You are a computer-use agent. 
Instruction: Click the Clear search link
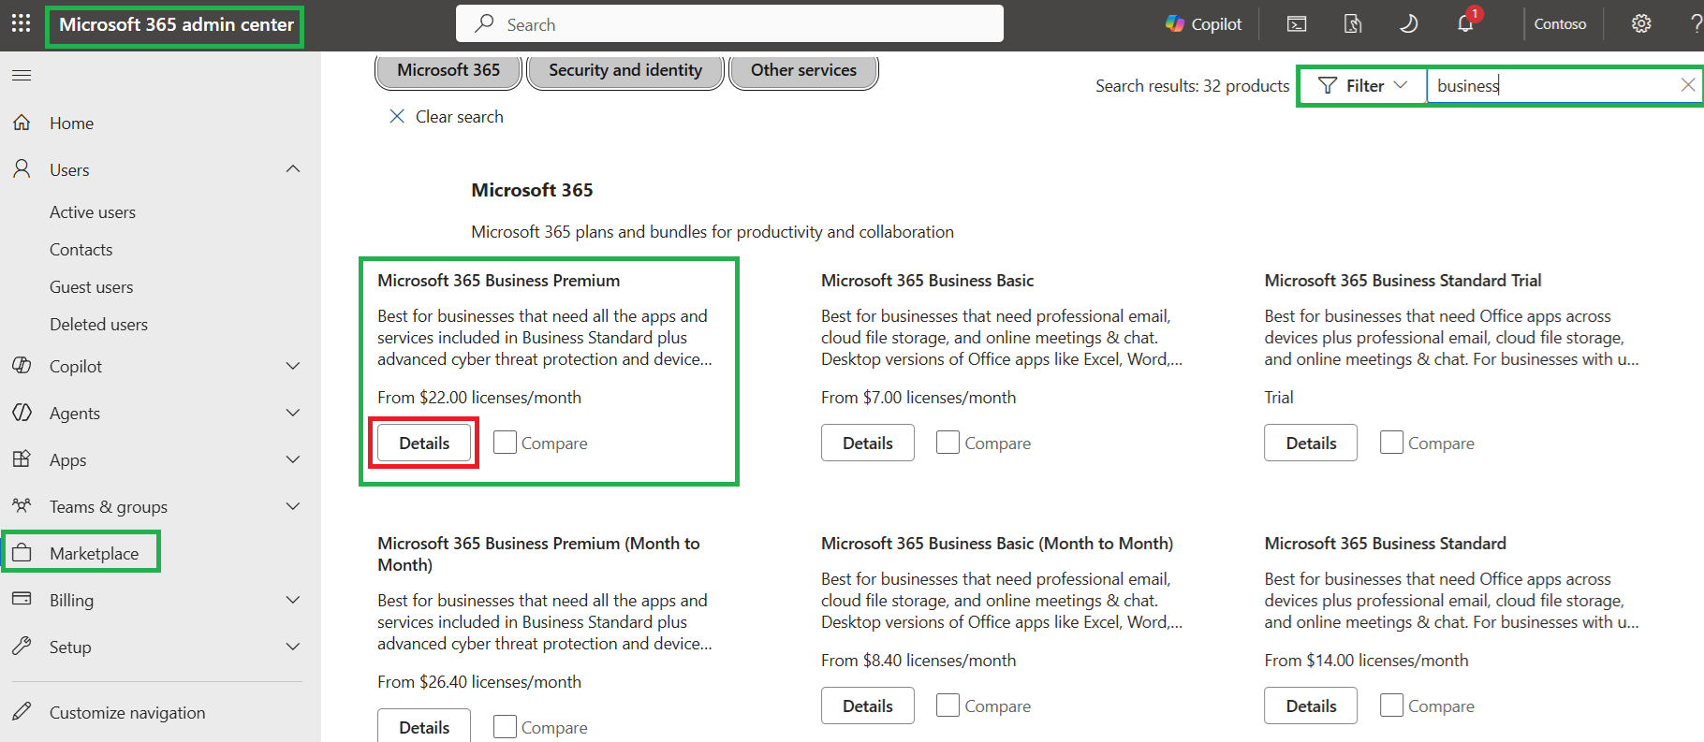[x=447, y=117]
